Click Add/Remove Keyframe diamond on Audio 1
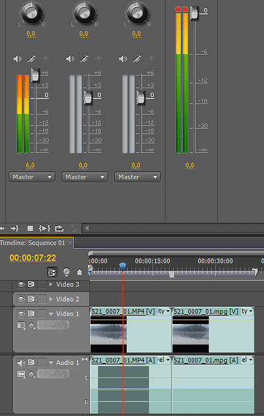Image resolution: width=264 pixels, height=416 pixels. point(53,374)
